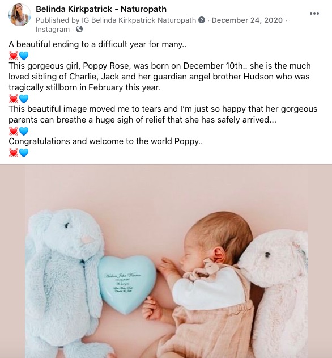Click Published by IG Belinda Kirkpatrick Naturopath
The image size is (332, 358).
point(116,20)
